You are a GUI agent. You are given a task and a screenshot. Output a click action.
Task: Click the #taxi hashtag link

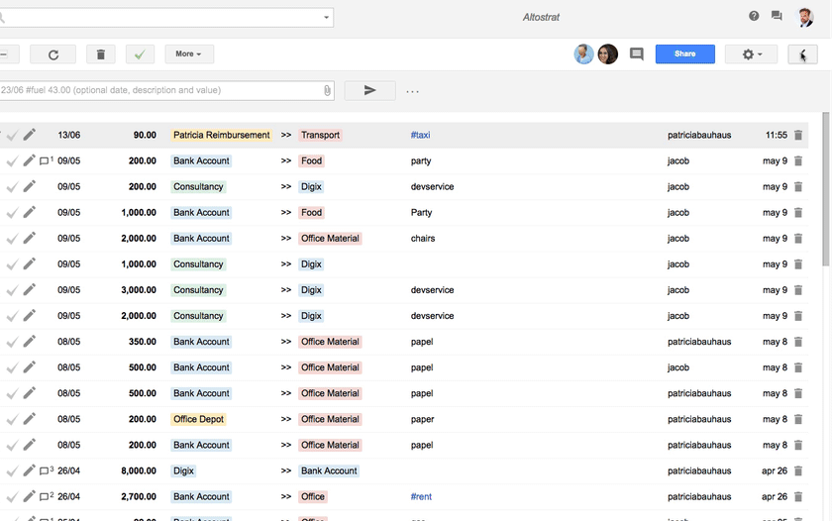420,135
